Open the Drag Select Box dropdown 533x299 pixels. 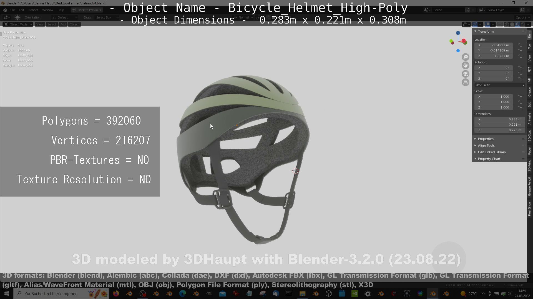[107, 17]
